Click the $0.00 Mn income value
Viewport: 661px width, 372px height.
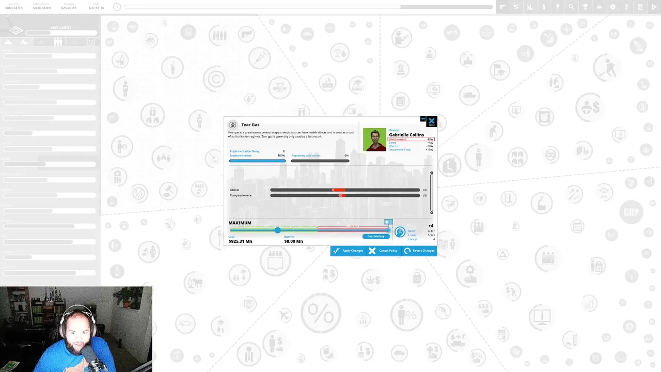[293, 241]
